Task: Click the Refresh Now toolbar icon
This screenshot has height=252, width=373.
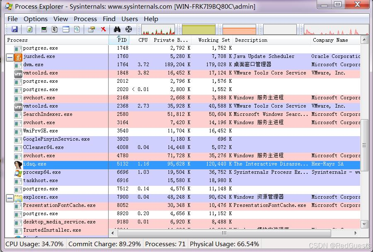Action: [x=29, y=29]
